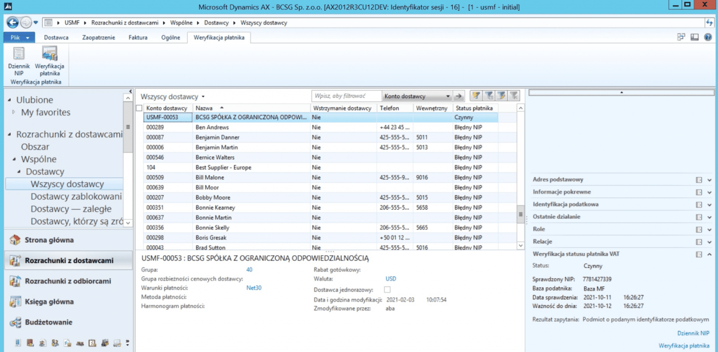The width and height of the screenshot is (718, 352).
Task: Open the Dziennik NIP ribbon tool
Action: 19,61
